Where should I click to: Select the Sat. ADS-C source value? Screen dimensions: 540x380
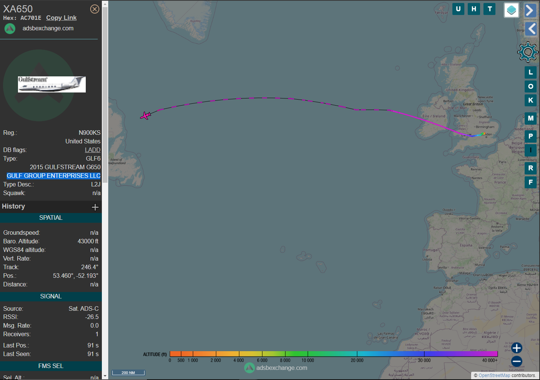pyautogui.click(x=84, y=308)
